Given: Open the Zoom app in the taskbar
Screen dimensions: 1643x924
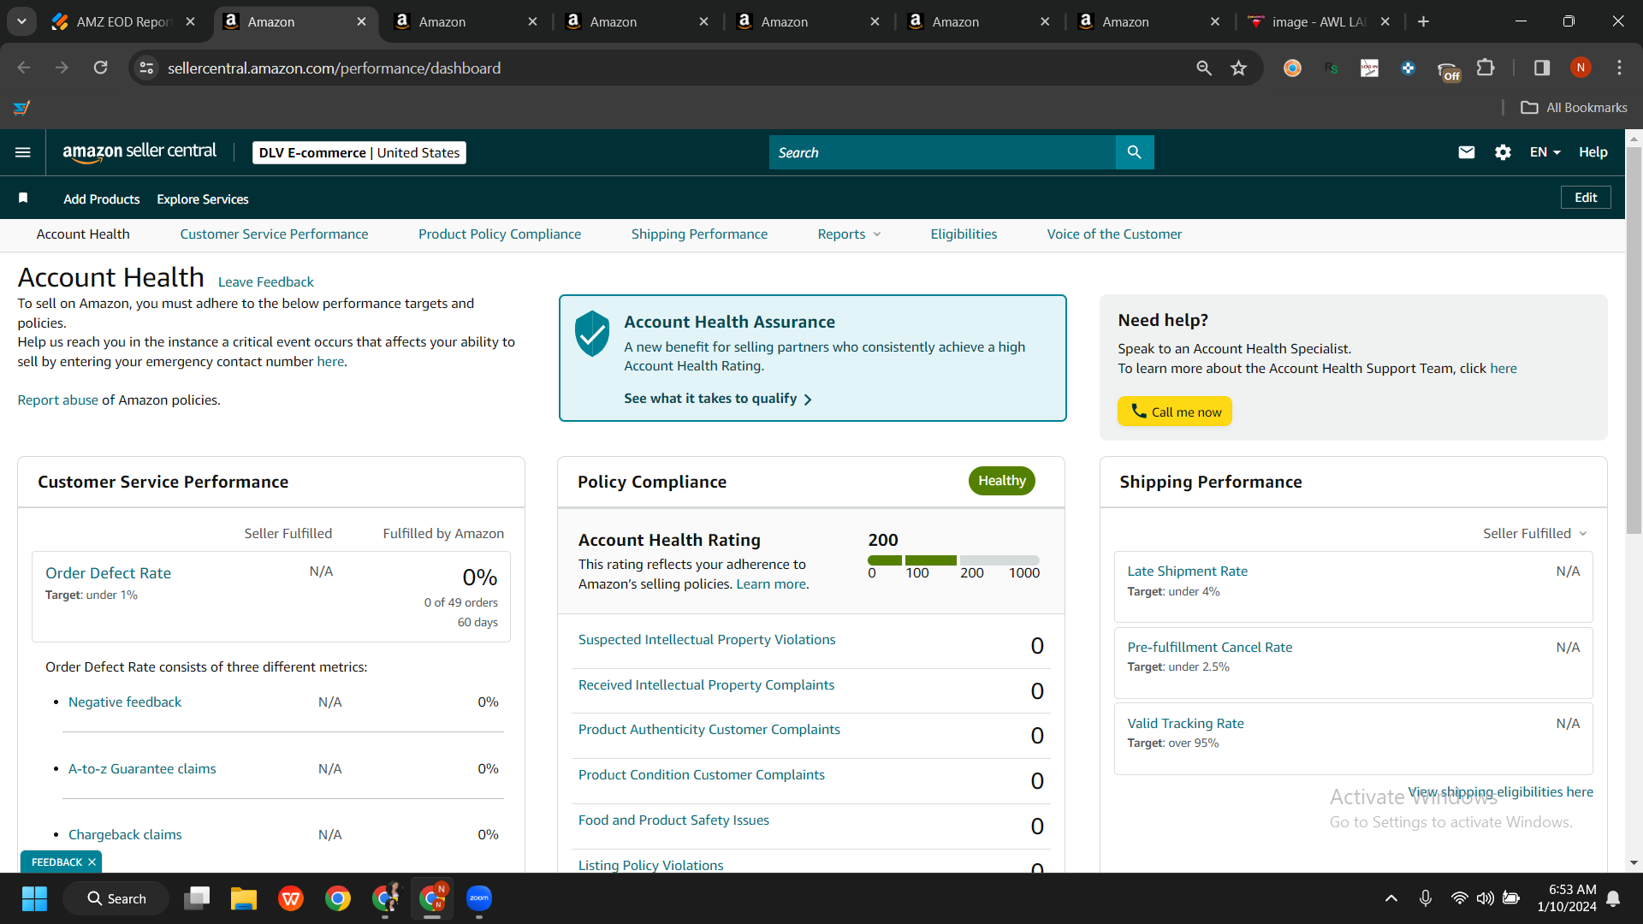Looking at the screenshot, I should coord(479,898).
